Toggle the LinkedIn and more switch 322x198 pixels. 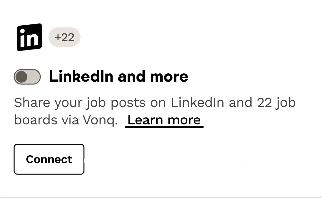coord(27,77)
